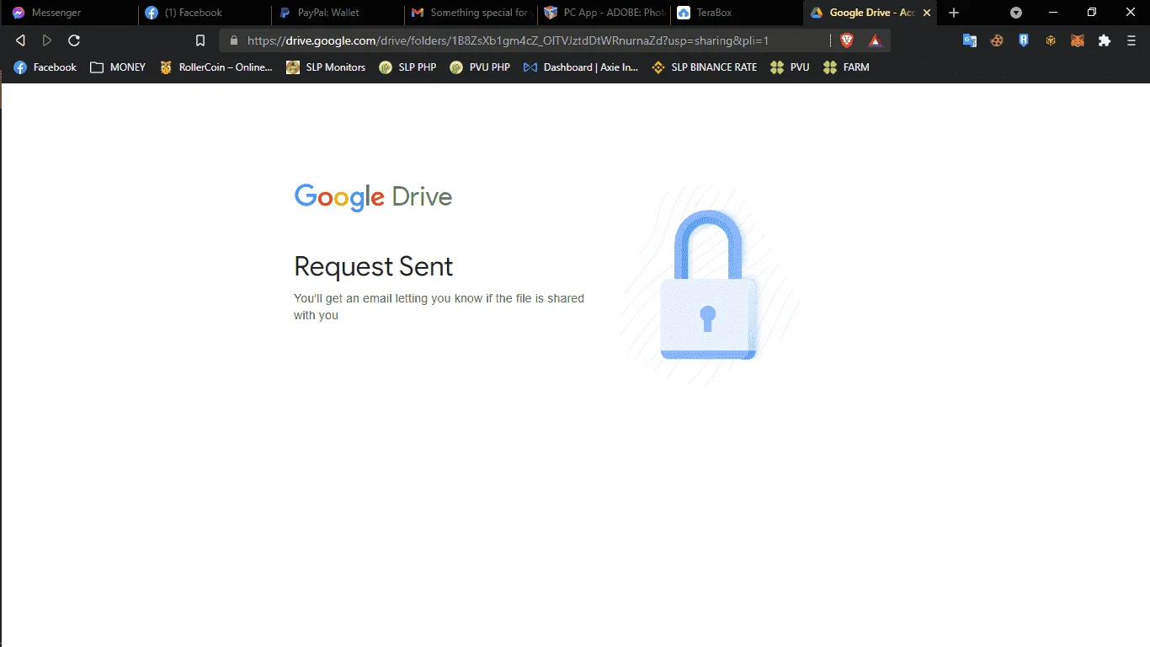This screenshot has width=1150, height=647.
Task: Bookmark this page with the bookmark icon
Action: (200, 40)
